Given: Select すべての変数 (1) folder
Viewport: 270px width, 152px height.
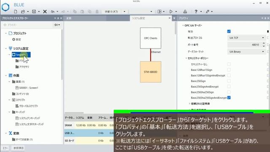Looking at the screenshot, I should click(x=22, y=139).
